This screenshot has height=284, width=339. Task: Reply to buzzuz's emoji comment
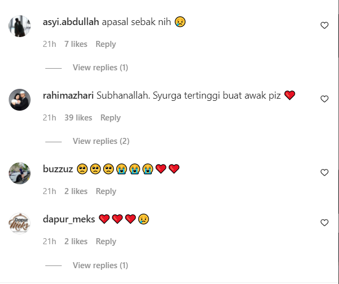point(106,191)
